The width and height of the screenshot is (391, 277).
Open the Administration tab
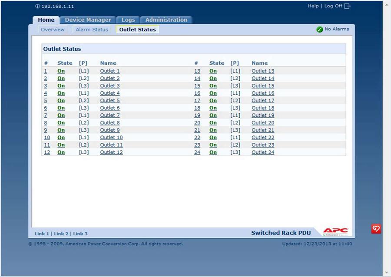click(x=166, y=20)
